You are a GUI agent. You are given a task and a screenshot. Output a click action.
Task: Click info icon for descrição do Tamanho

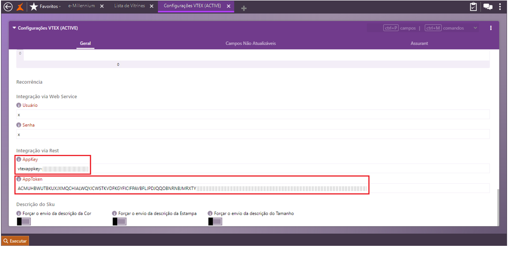pos(210,214)
